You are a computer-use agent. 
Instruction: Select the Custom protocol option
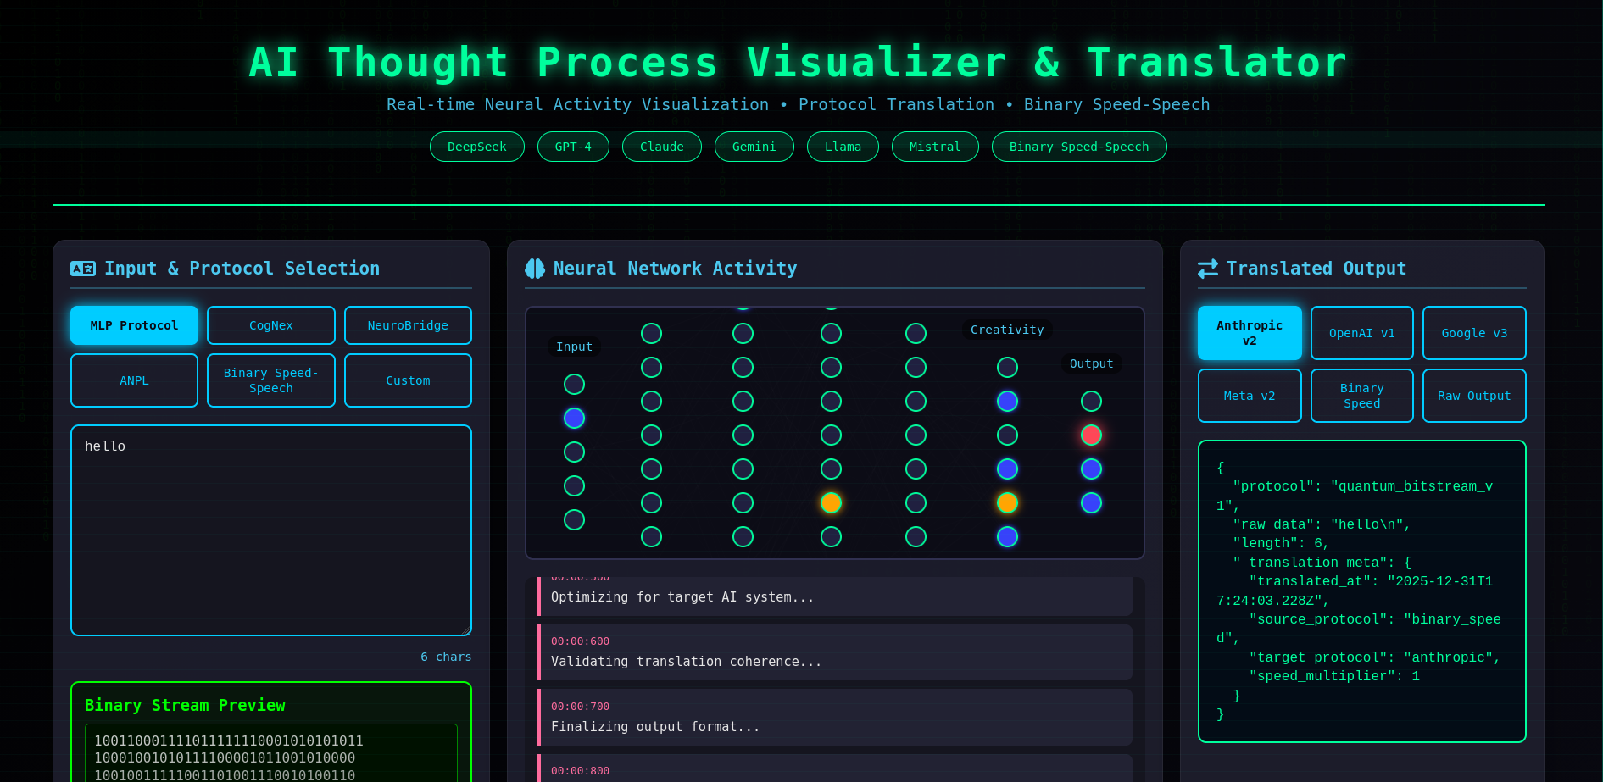[408, 380]
